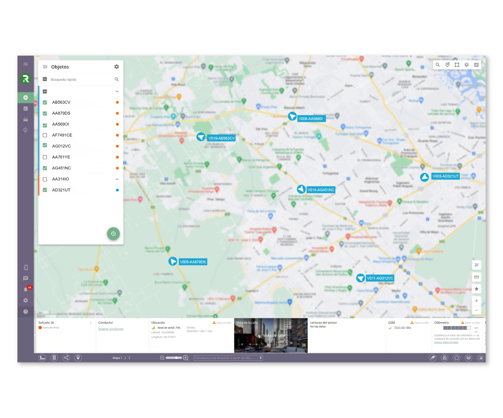
Task: Collapse the object group list chevron
Action: click(117, 91)
